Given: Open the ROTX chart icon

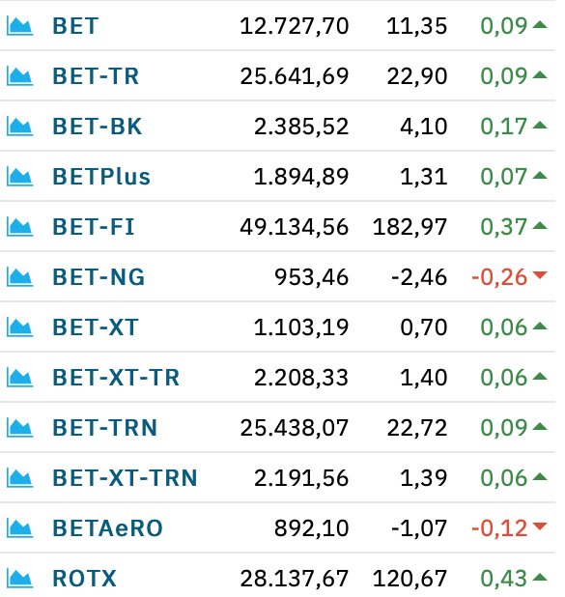Looking at the screenshot, I should click(20, 579).
